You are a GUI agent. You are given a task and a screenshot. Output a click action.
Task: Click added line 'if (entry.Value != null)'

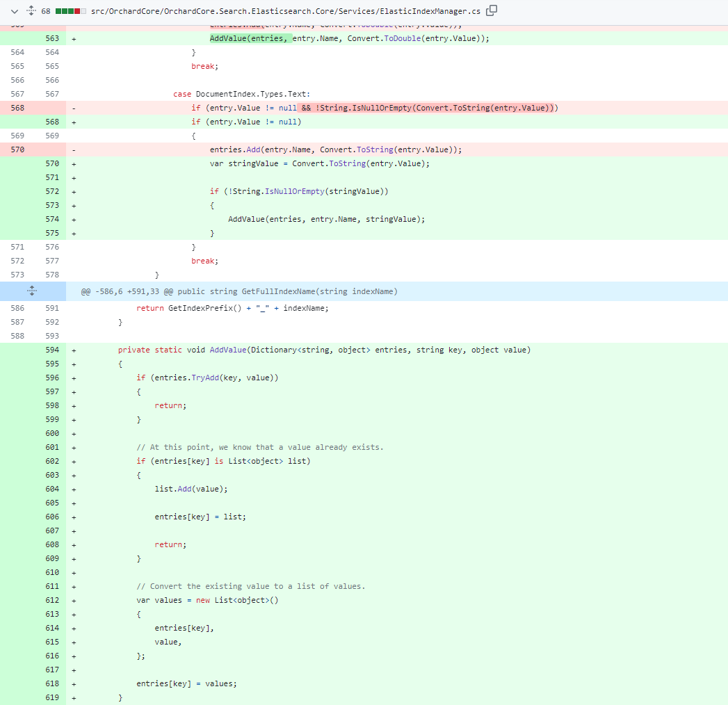pyautogui.click(x=246, y=122)
